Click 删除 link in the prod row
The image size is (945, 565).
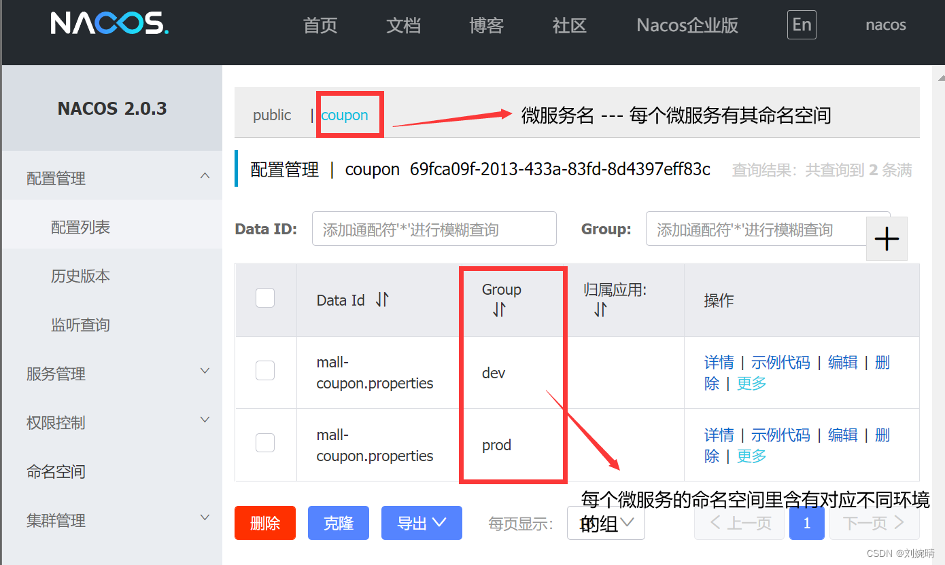click(x=882, y=435)
